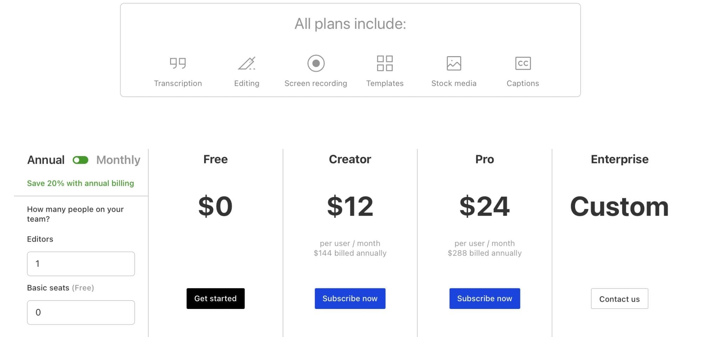
Task: Toggle the Annual/Monthly billing switch
Action: click(x=80, y=160)
